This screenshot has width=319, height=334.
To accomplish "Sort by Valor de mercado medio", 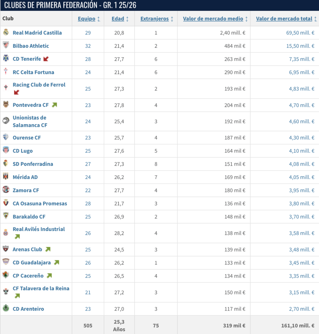I will [213, 19].
